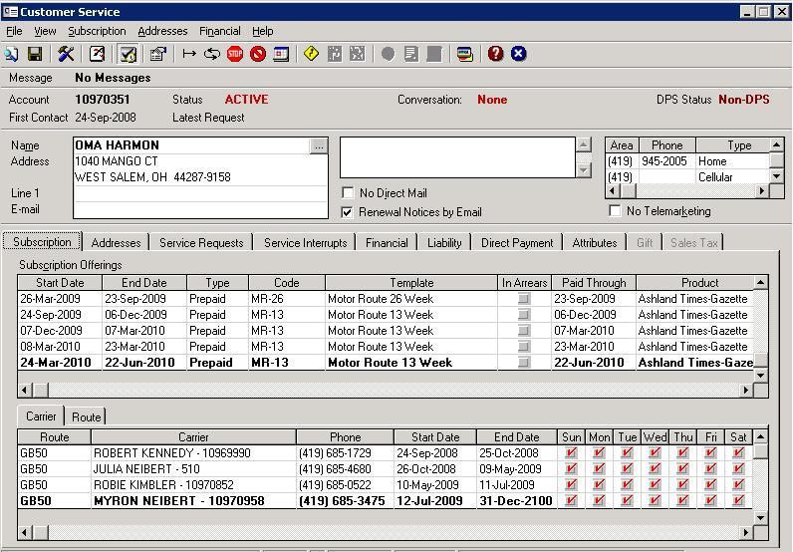The image size is (793, 552).
Task: Click the ellipsis button beside the Name field
Action: point(318,146)
